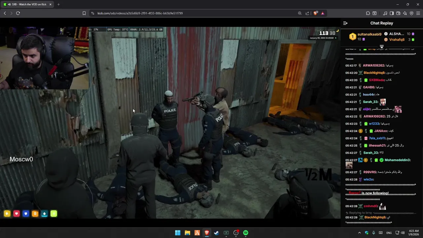Click the Mohamedeldin3 chat username
Screen dimensions: 423x238
397,160
